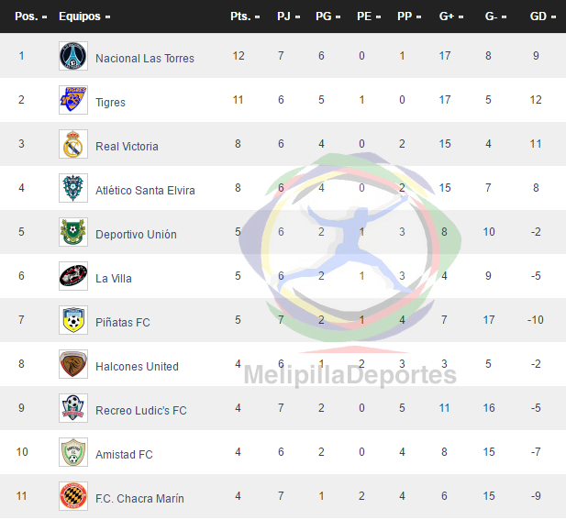This screenshot has width=566, height=520.
Task: Sort by the Equipos column header
Action: (x=84, y=17)
